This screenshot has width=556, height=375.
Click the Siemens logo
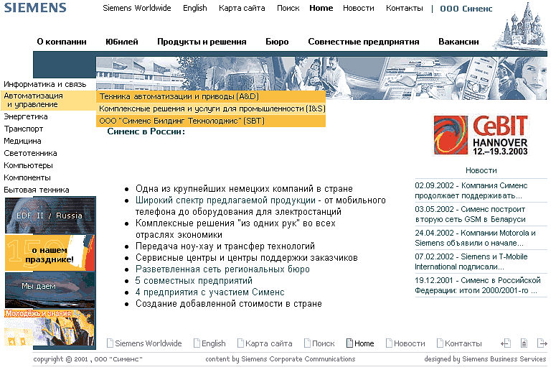tap(34, 8)
